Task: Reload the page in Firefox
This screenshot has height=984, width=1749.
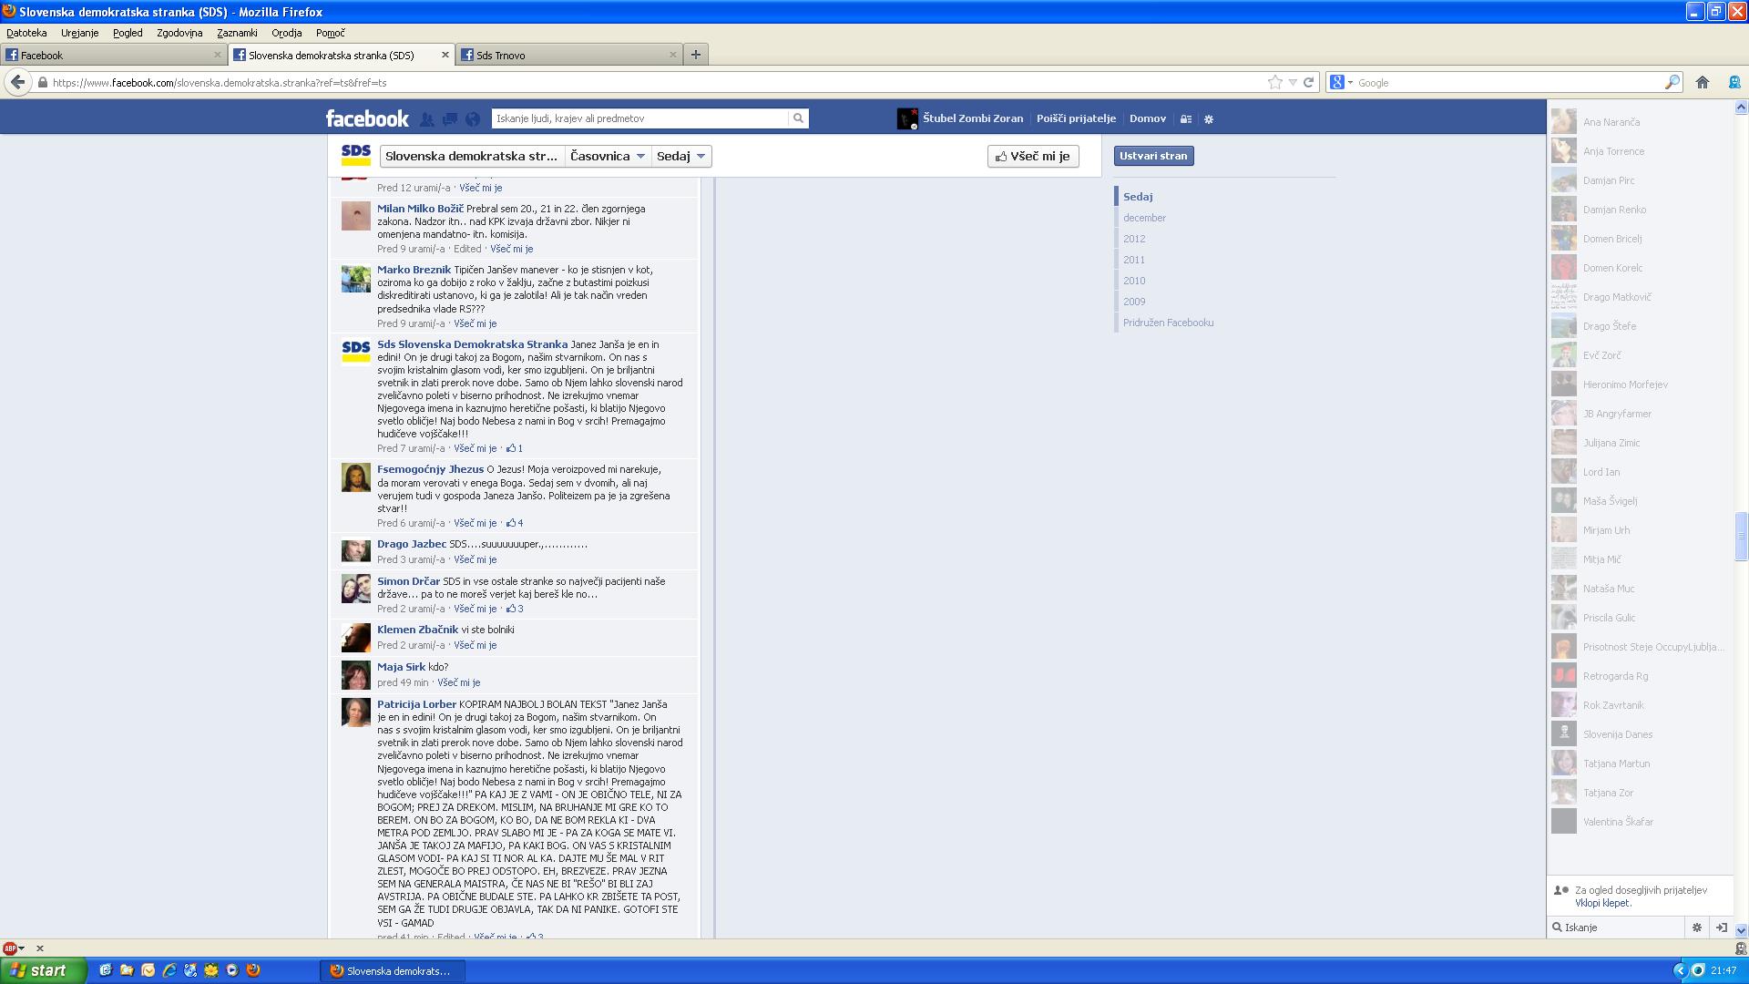Action: point(1309,82)
